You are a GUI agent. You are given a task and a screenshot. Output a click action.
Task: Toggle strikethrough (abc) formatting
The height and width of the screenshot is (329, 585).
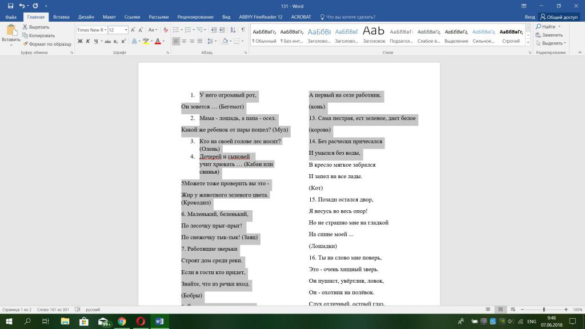click(x=107, y=41)
